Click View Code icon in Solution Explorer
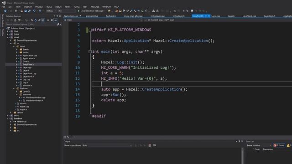 click(x=48, y=20)
